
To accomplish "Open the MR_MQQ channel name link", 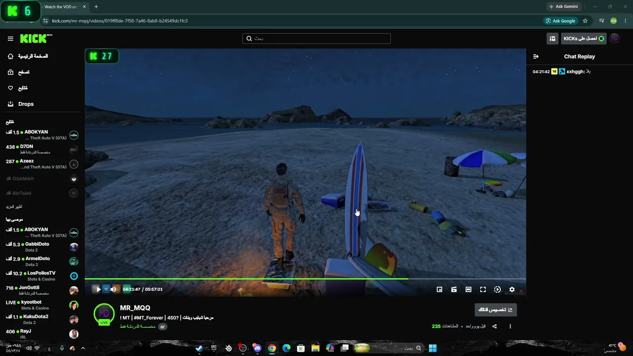I will [x=135, y=308].
